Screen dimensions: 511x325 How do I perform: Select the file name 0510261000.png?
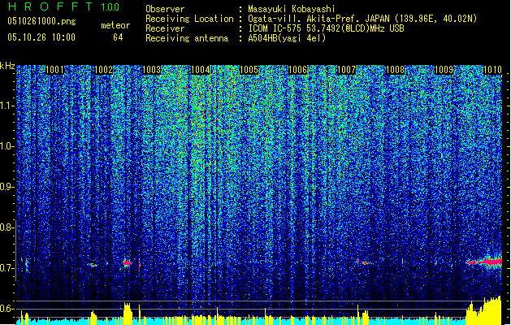click(x=41, y=21)
